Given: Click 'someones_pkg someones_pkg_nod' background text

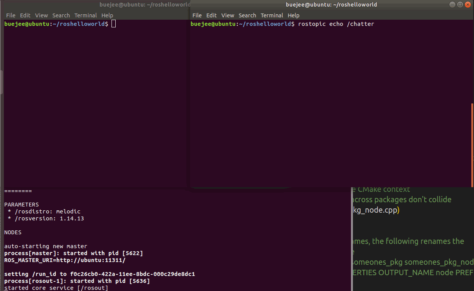Looking at the screenshot, I should (x=413, y=262).
